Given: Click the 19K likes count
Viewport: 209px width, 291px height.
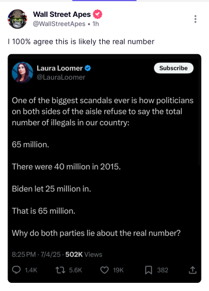Looking at the screenshot, I should pos(118,270).
